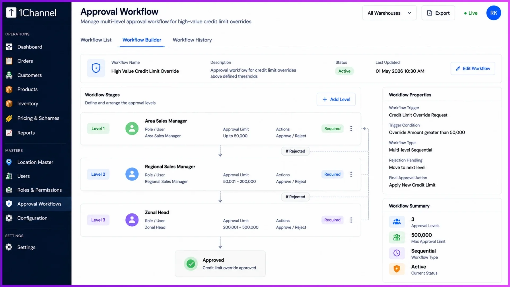Click the shield icon beside Workflow Name

(x=96, y=68)
